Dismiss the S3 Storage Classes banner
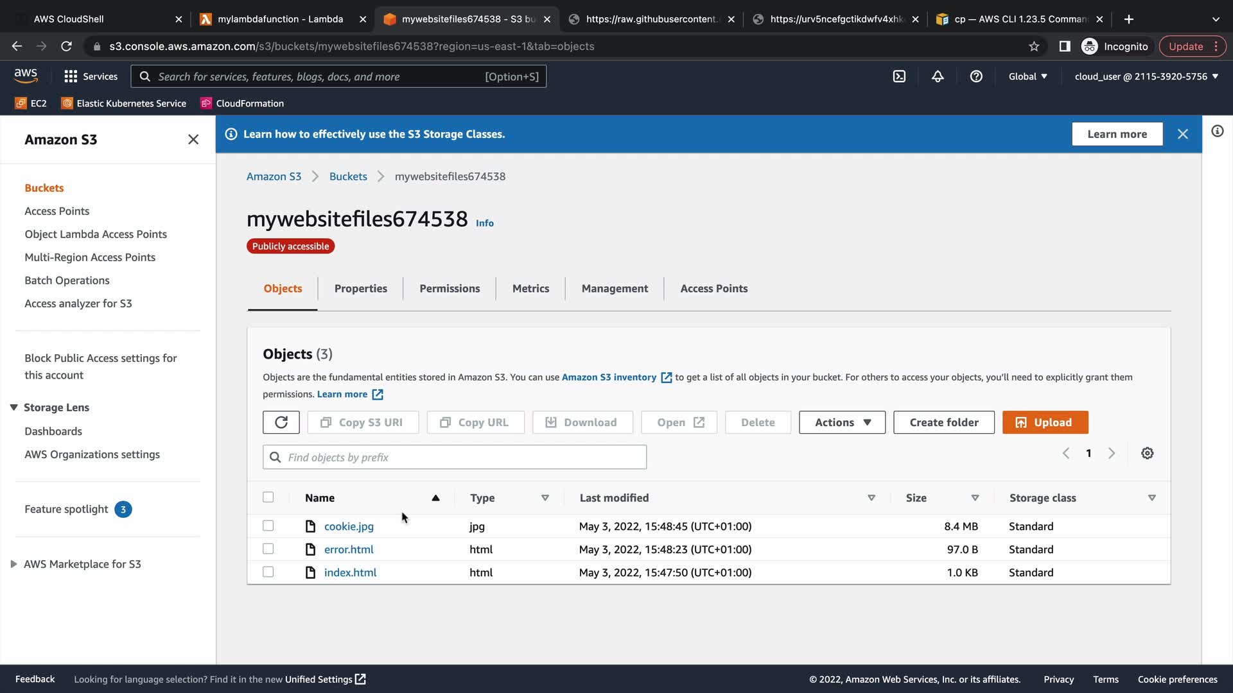The height and width of the screenshot is (693, 1233). click(1182, 134)
